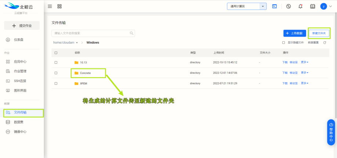Open the app grid icon

pos(59,7)
